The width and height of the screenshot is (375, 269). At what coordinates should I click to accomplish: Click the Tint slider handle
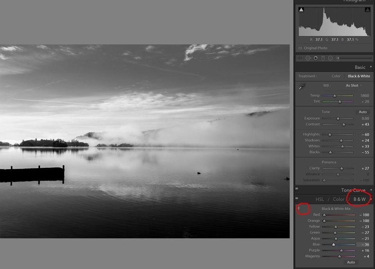[339, 102]
